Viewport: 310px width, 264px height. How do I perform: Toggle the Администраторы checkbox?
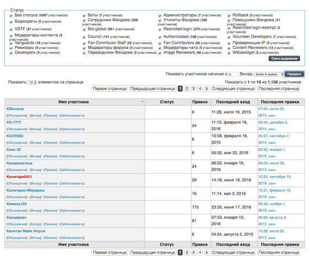[160, 15]
